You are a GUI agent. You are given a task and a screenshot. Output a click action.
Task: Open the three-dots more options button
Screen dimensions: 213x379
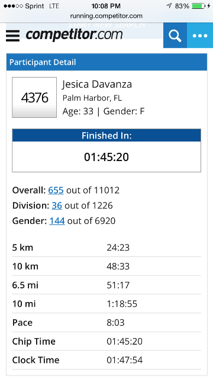pyautogui.click(x=200, y=36)
